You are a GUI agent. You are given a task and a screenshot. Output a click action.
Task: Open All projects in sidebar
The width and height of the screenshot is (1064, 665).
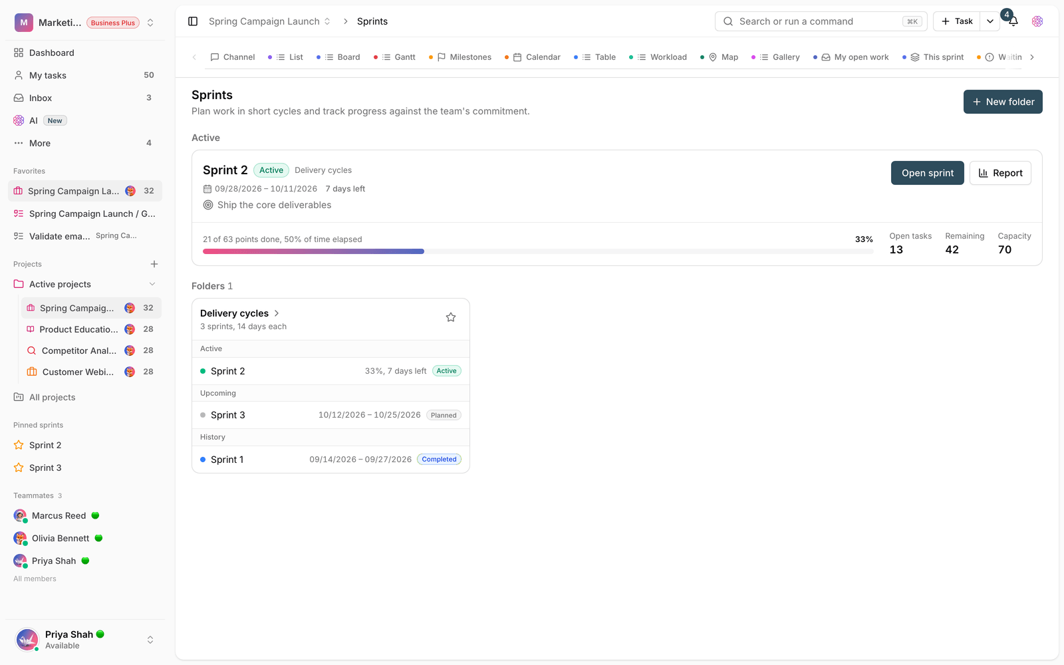pyautogui.click(x=85, y=397)
